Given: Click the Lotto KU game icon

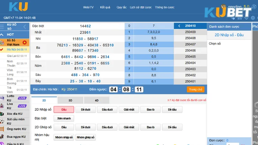Looking at the screenshot, I should click(2, 98).
